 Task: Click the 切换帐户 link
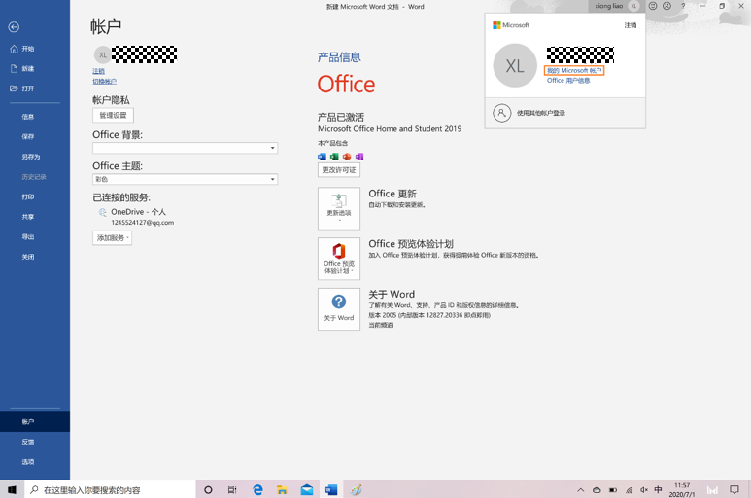pos(104,82)
